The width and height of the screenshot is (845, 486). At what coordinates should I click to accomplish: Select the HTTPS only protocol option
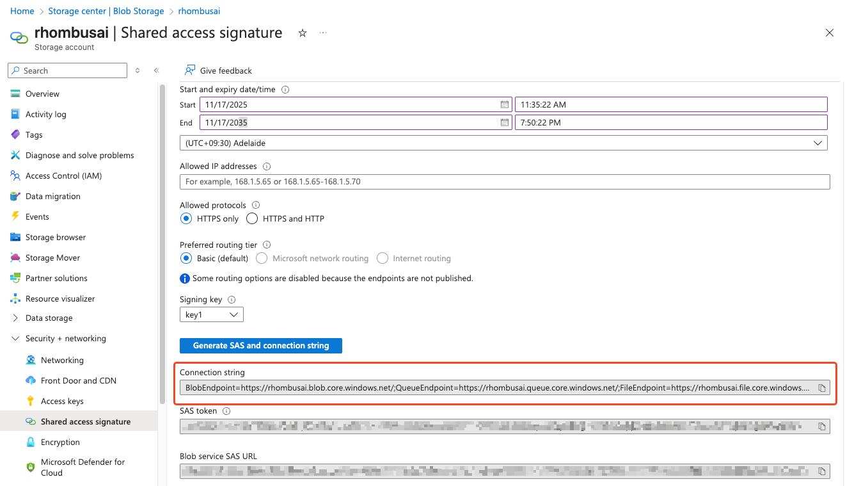point(186,218)
